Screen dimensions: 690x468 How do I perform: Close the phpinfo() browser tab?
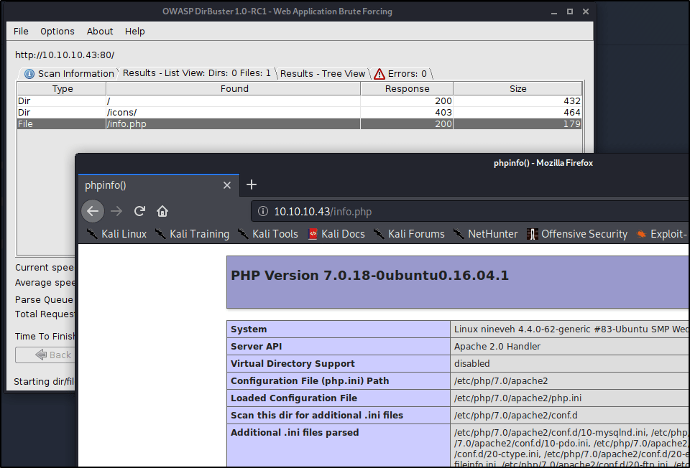pyautogui.click(x=227, y=185)
